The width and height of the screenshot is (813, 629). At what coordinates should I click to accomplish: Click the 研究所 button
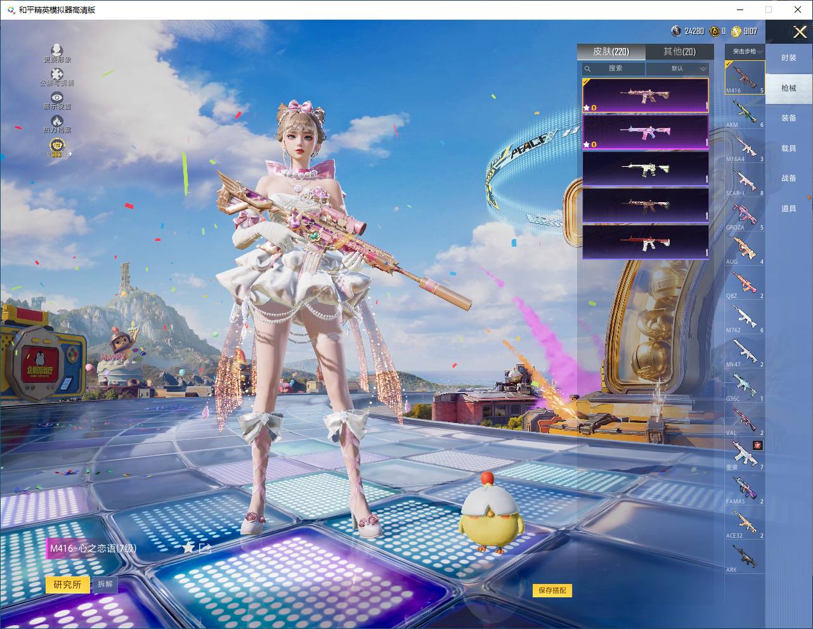[68, 585]
